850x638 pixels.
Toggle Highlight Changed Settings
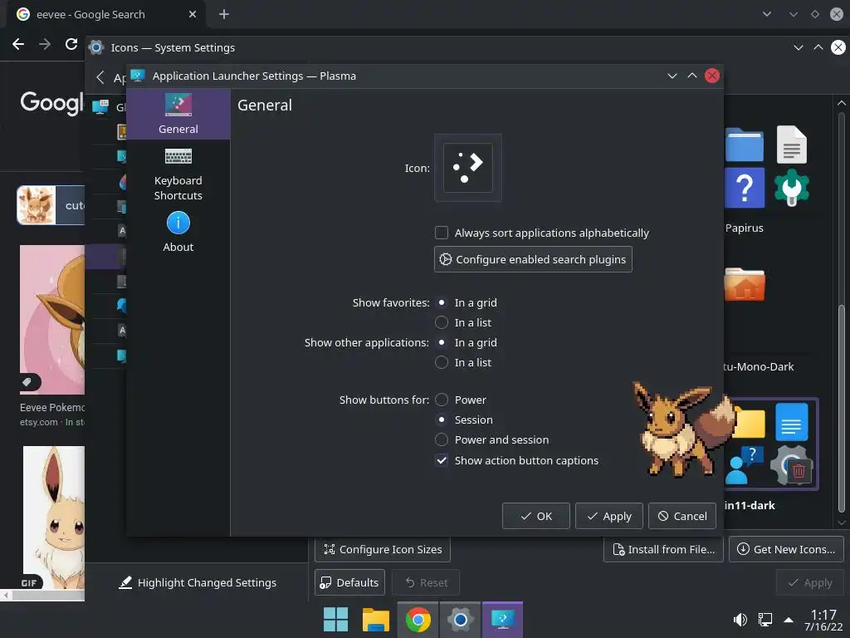click(198, 582)
